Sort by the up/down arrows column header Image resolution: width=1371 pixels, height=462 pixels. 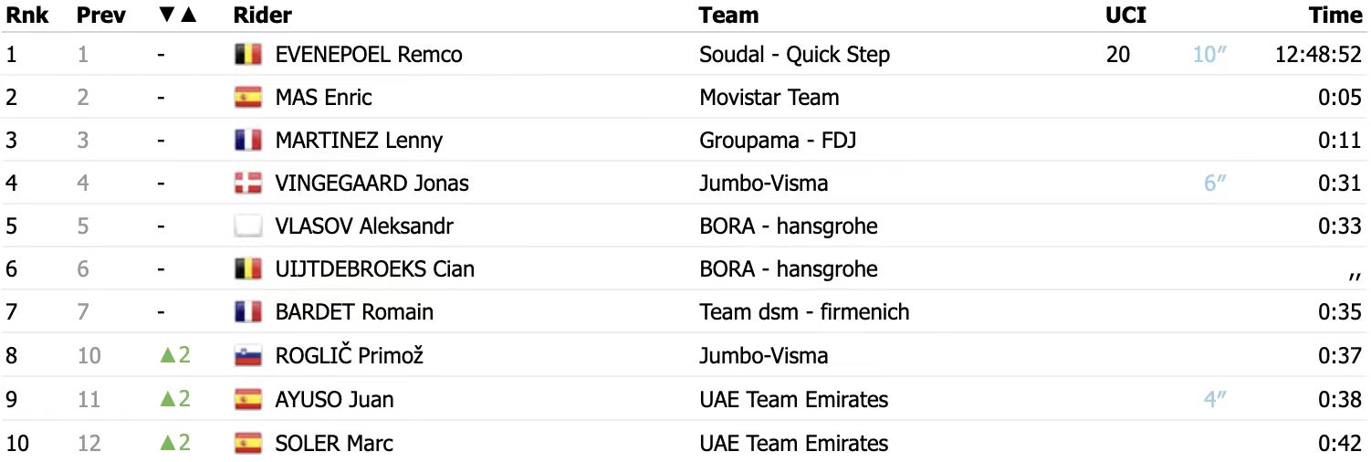(x=177, y=16)
